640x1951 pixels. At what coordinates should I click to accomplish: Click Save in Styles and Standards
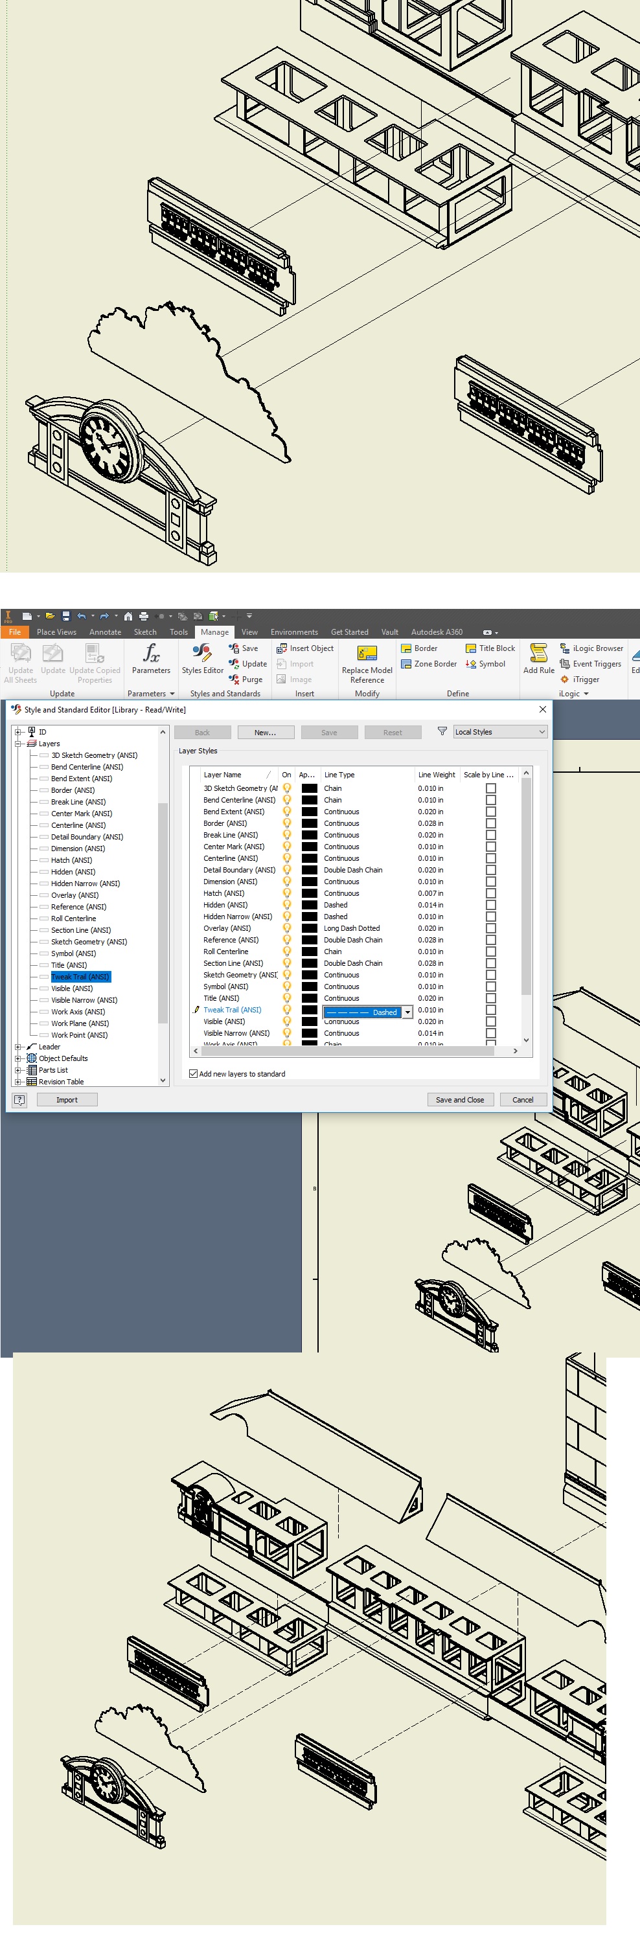(x=243, y=648)
